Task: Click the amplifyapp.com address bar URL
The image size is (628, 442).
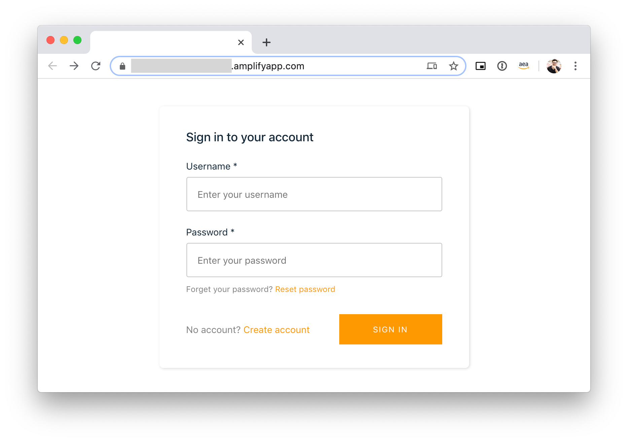Action: tap(269, 66)
